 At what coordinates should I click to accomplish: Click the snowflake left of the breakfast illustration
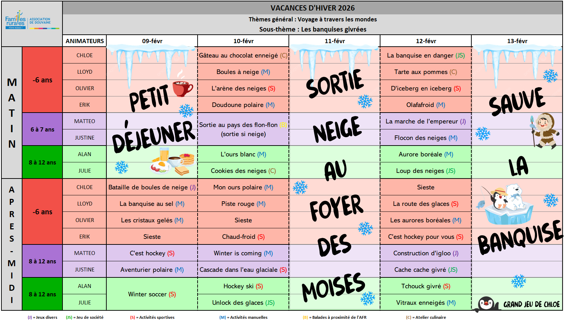121,167
